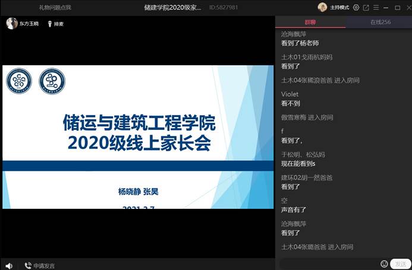
Task: Click the 东方玉晓 host avatar
Action: pos(11,24)
